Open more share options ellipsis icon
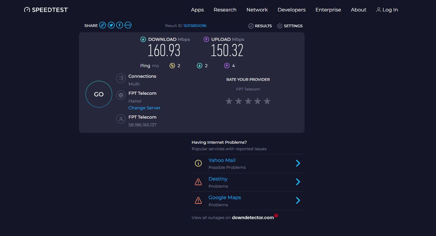This screenshot has width=436, height=236. [x=128, y=25]
